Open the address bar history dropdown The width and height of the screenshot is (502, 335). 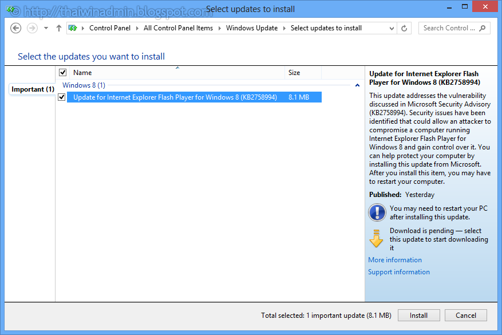coord(392,28)
